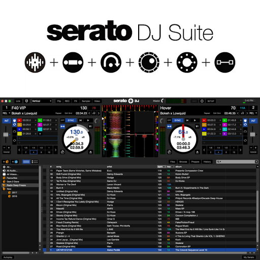Open deck 1 tempo slip mode dropdown arrow

pyautogui.click(x=90, y=126)
